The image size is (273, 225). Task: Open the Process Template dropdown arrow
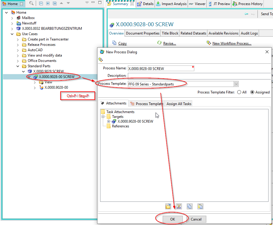click(236, 84)
